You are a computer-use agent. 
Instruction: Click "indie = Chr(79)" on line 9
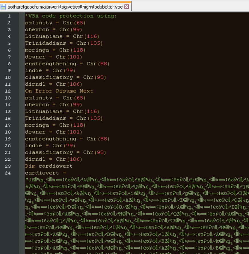click(50, 71)
